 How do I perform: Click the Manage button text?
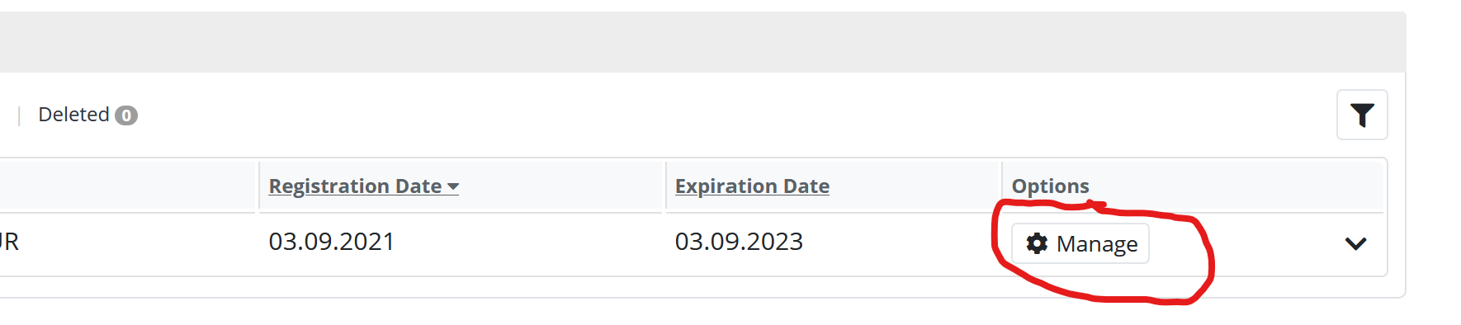tap(1097, 244)
